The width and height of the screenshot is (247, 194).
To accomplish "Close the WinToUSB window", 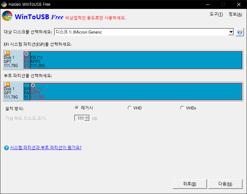I will tap(239, 4).
